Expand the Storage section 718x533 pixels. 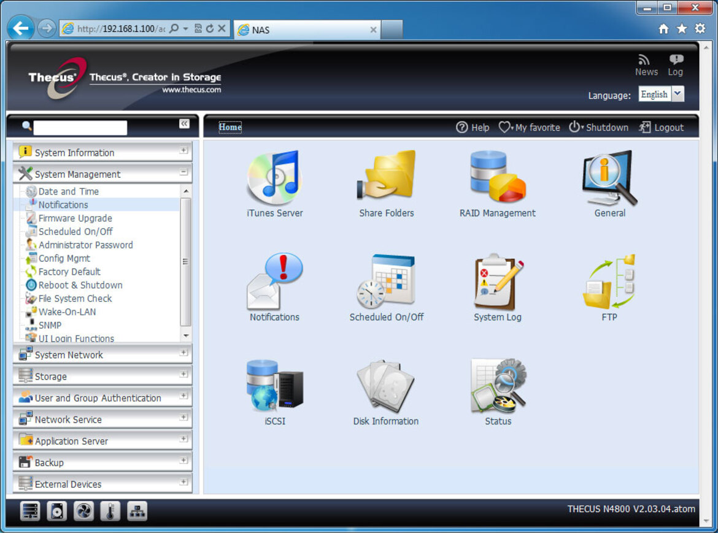click(183, 374)
